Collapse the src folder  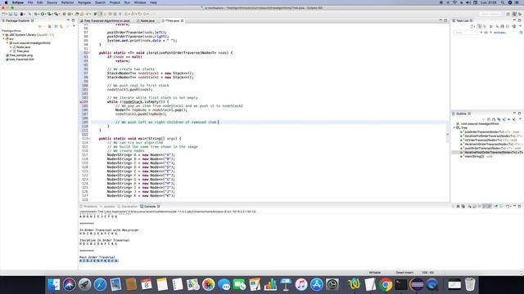coord(3,38)
